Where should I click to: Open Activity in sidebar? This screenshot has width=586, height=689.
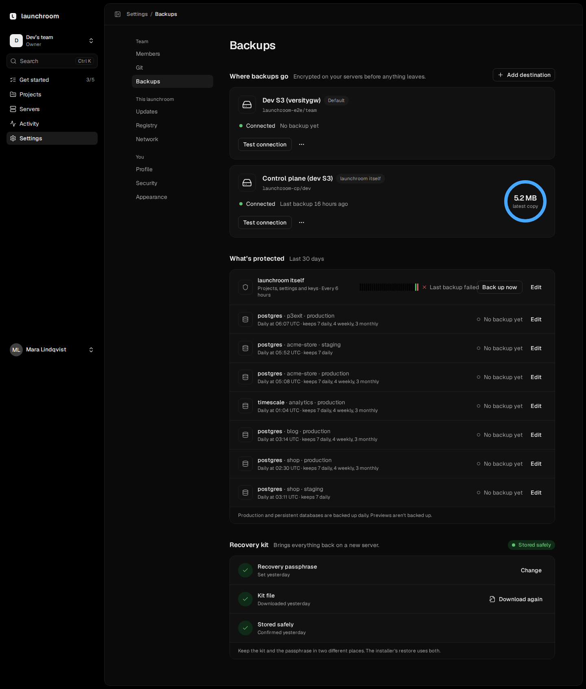point(52,124)
